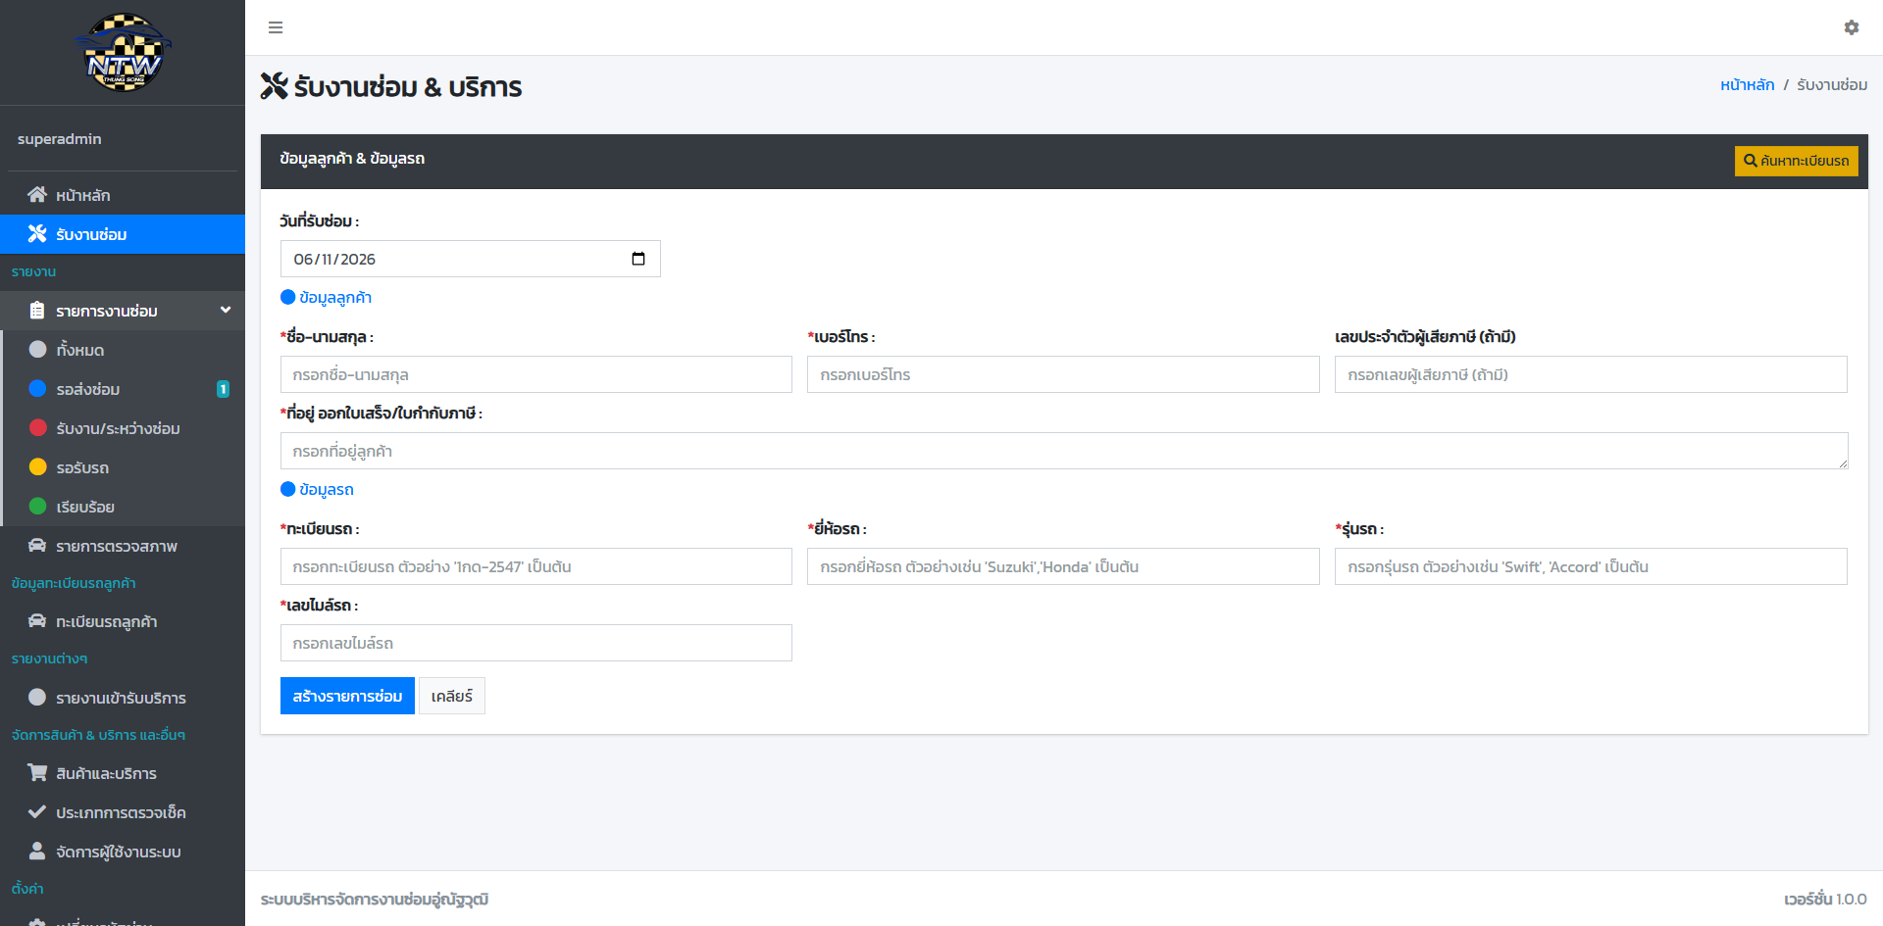Select the yellow รอรับรถ status
1883x926 pixels.
(123, 467)
